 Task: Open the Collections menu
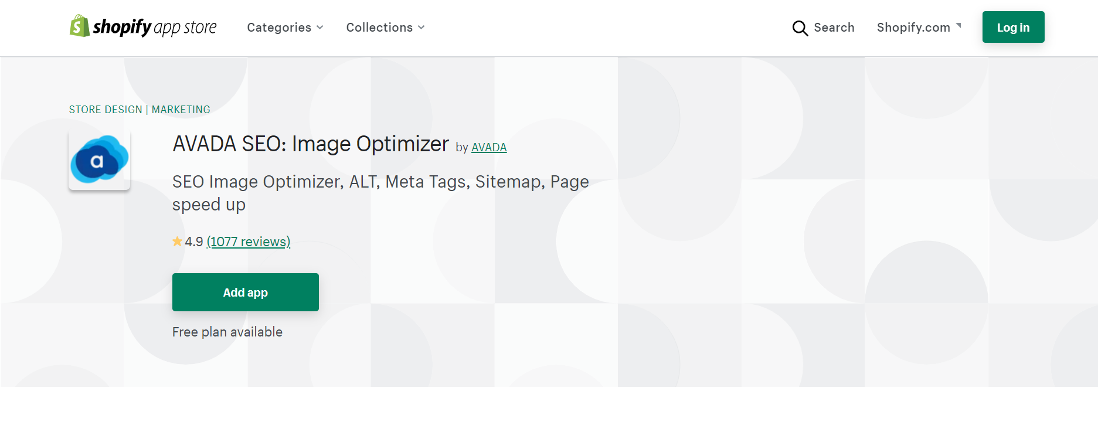coord(379,28)
